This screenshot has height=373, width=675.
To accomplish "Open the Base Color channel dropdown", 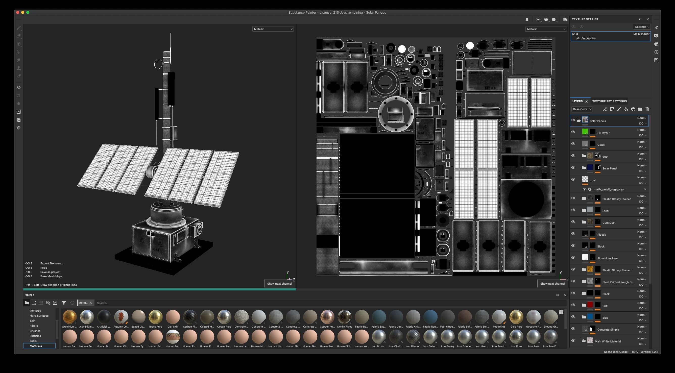I will (x=582, y=109).
